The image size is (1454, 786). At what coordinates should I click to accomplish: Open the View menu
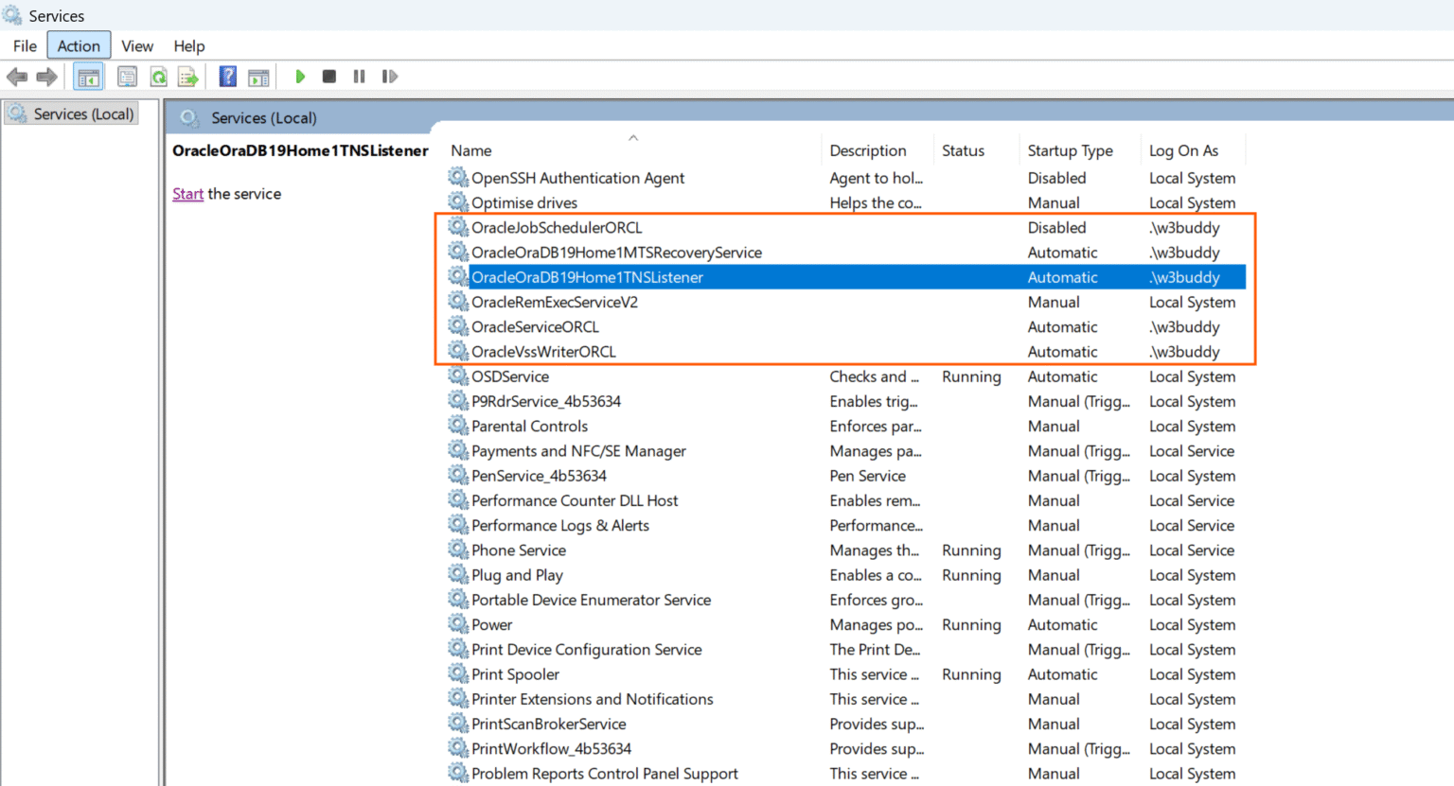(x=137, y=45)
